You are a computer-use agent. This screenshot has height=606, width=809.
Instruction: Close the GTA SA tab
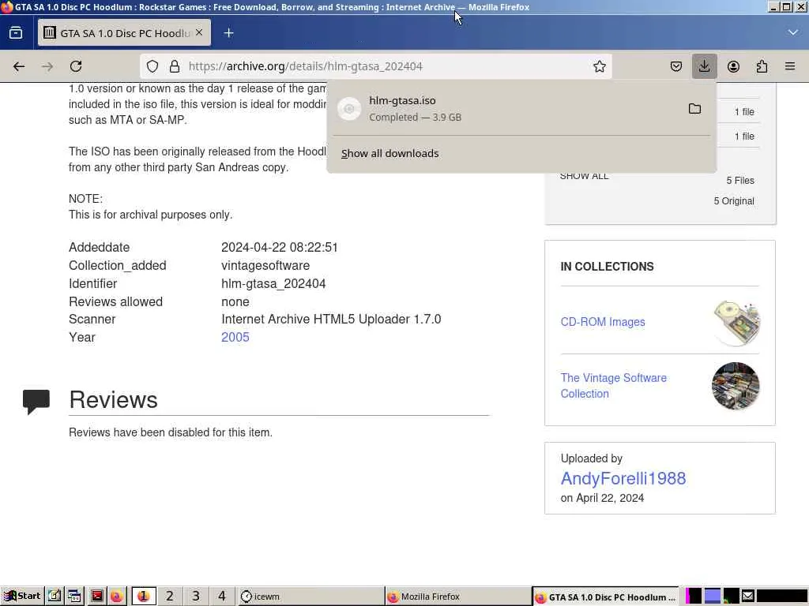coord(199,32)
